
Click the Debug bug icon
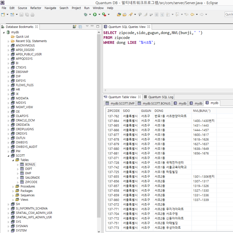point(85,14)
